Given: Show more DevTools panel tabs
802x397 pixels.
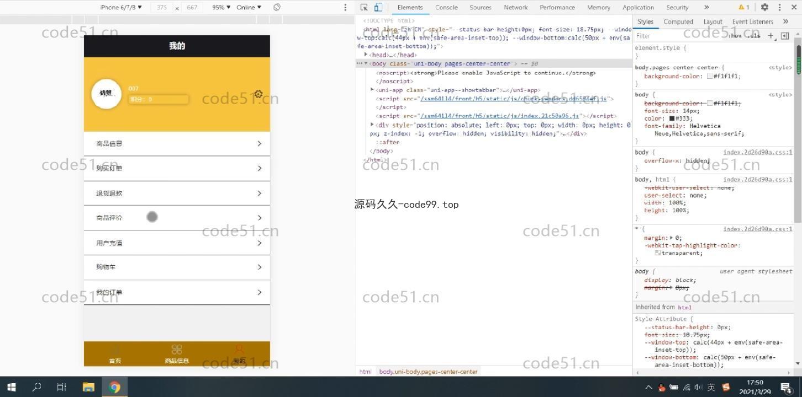Looking at the screenshot, I should (706, 7).
